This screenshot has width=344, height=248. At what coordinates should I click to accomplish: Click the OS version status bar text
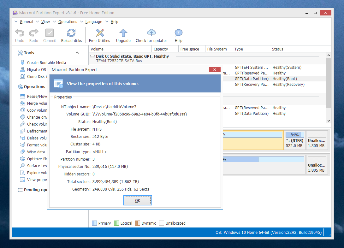coord(269,233)
